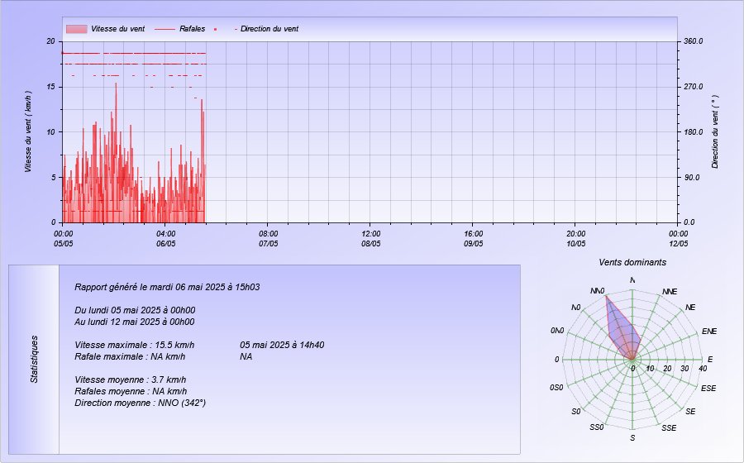Click the Au lundi 12 mai 2025 line
The image size is (744, 463).
[134, 322]
